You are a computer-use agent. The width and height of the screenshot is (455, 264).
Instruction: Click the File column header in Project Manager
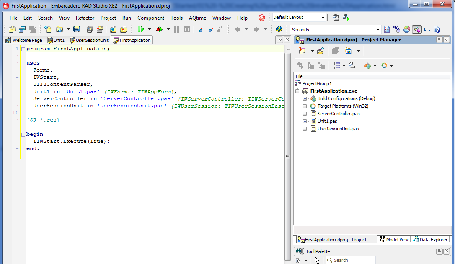pos(372,76)
